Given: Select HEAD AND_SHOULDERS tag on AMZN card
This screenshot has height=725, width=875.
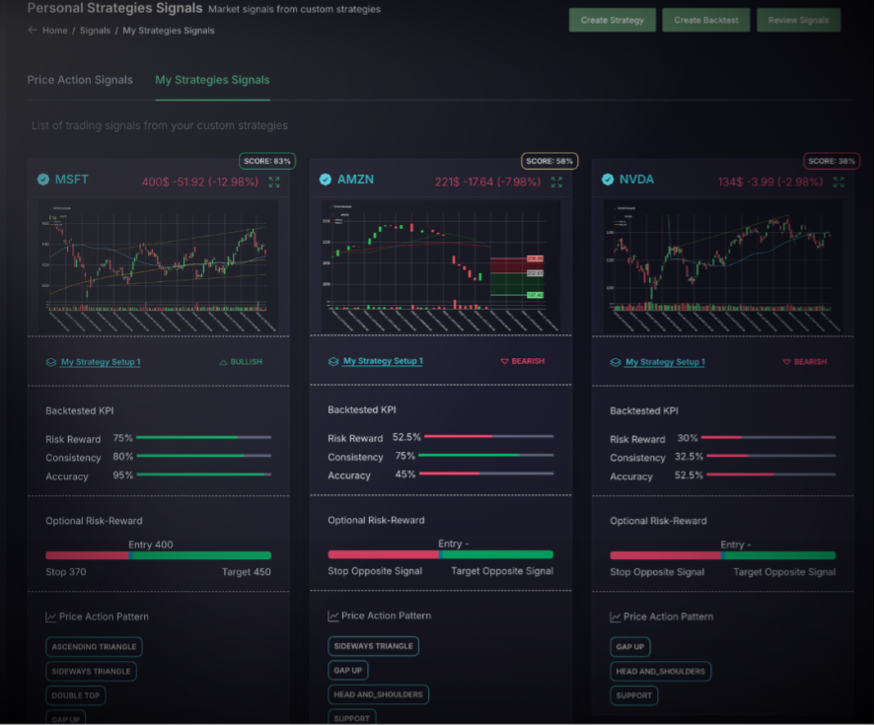Looking at the screenshot, I should (379, 694).
